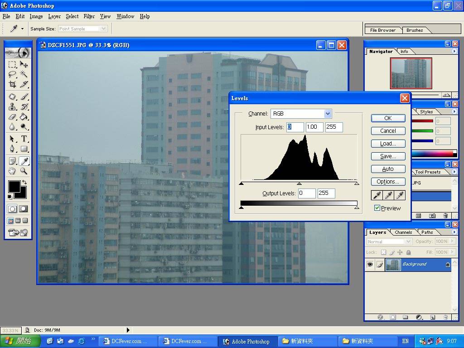
Task: Click the Auto button in Levels
Action: 388,169
